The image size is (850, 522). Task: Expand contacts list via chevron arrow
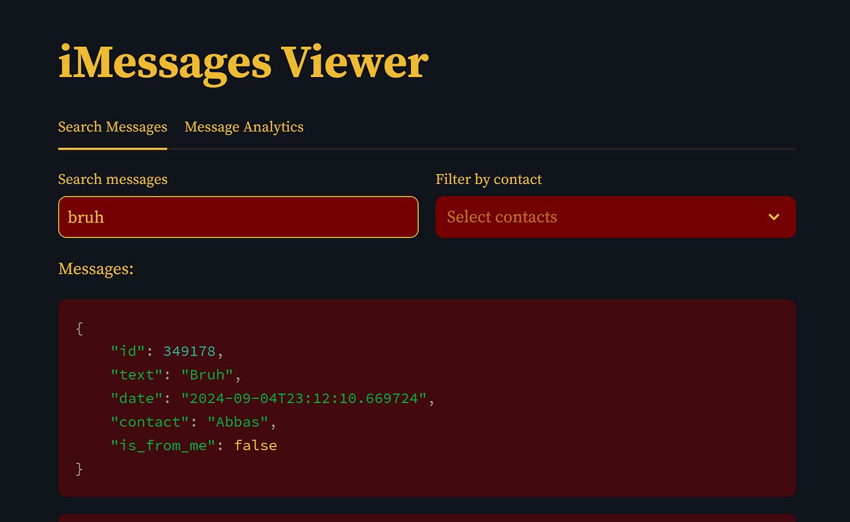tap(774, 217)
